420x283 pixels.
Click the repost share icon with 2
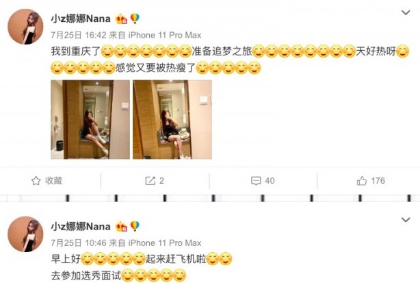150,181
